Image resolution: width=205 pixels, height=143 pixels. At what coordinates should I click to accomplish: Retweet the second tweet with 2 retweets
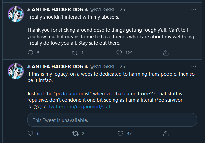(75, 133)
